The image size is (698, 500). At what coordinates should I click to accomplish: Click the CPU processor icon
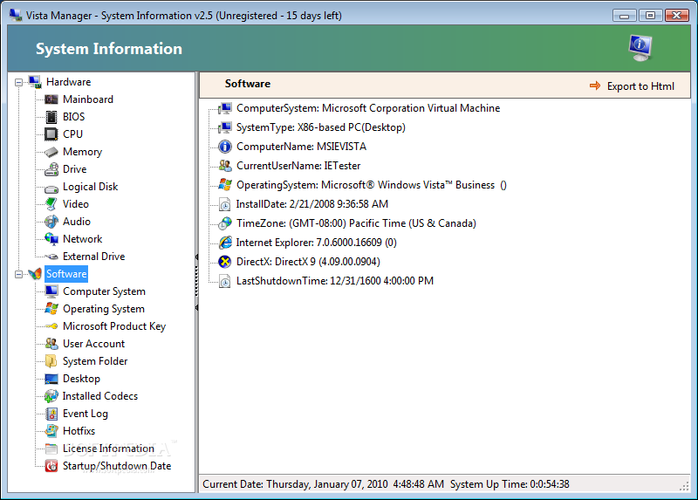pyautogui.click(x=51, y=134)
